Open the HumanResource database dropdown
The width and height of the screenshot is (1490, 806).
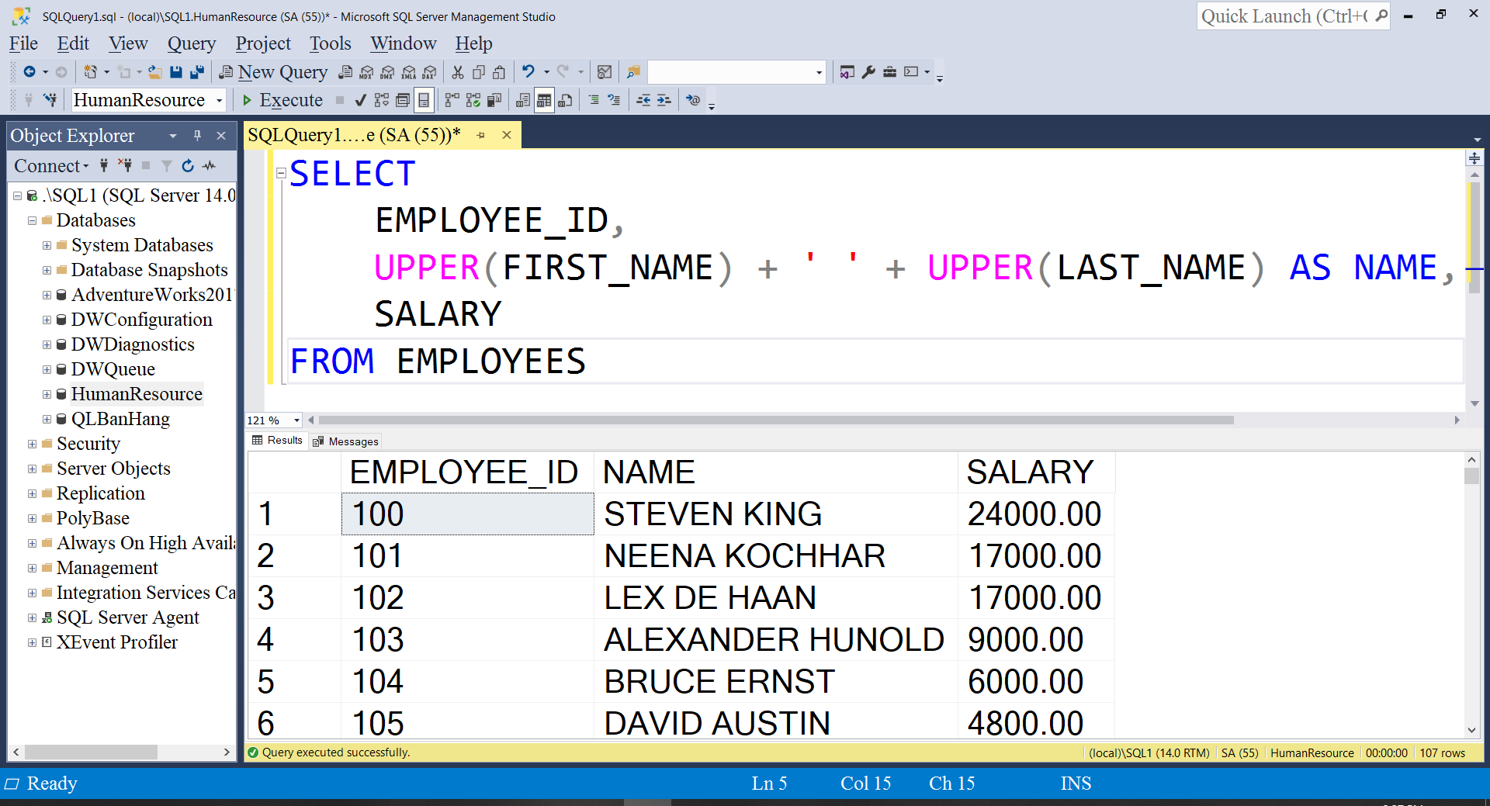tap(220, 100)
